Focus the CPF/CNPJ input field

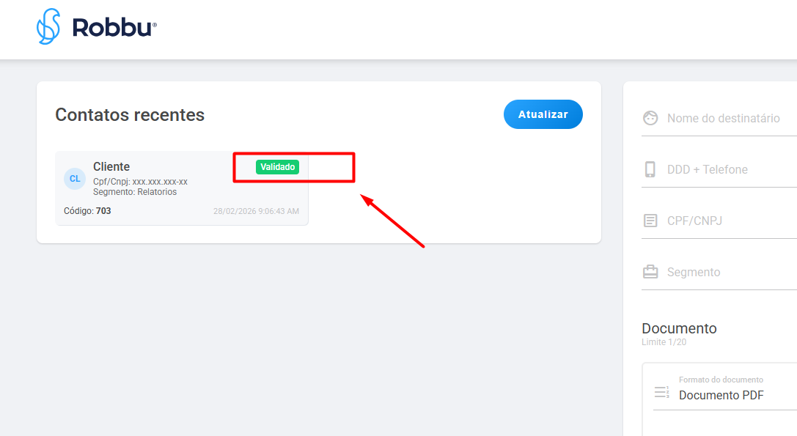719,221
